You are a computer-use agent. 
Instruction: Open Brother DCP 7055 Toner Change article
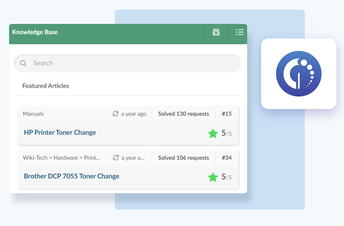tap(72, 176)
